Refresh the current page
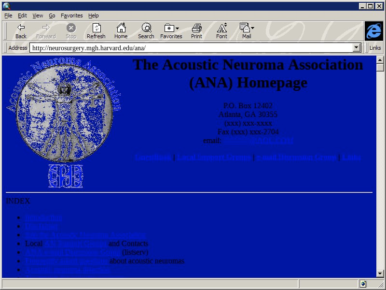The image size is (386, 290). (96, 31)
